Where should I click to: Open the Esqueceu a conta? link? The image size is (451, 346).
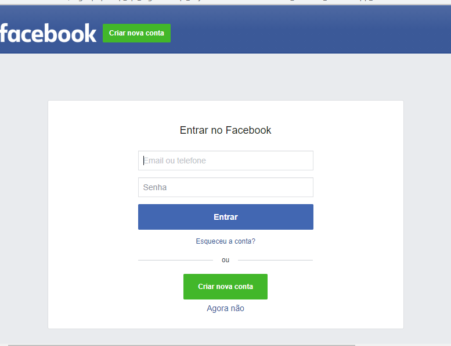click(225, 241)
